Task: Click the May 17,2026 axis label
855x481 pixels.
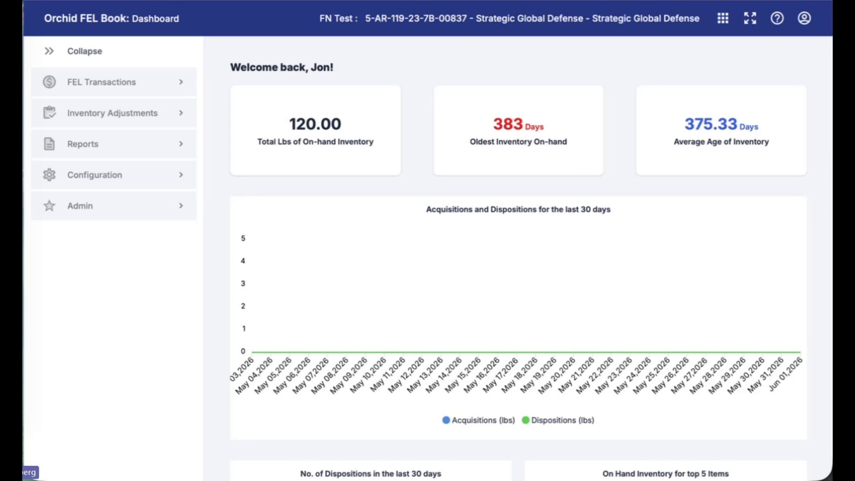Action: pos(500,375)
